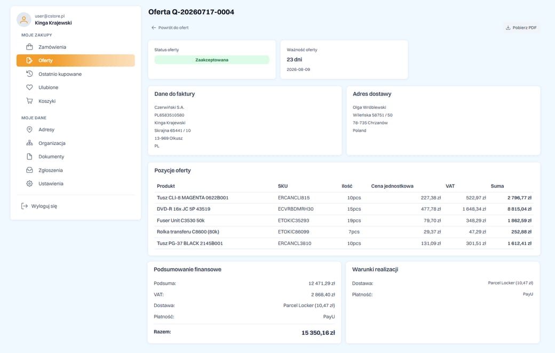
Task: Click the Zgłoszenia inbox icon
Action: pyautogui.click(x=29, y=170)
